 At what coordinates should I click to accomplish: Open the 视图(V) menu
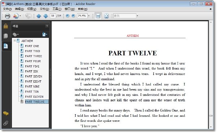32,9
